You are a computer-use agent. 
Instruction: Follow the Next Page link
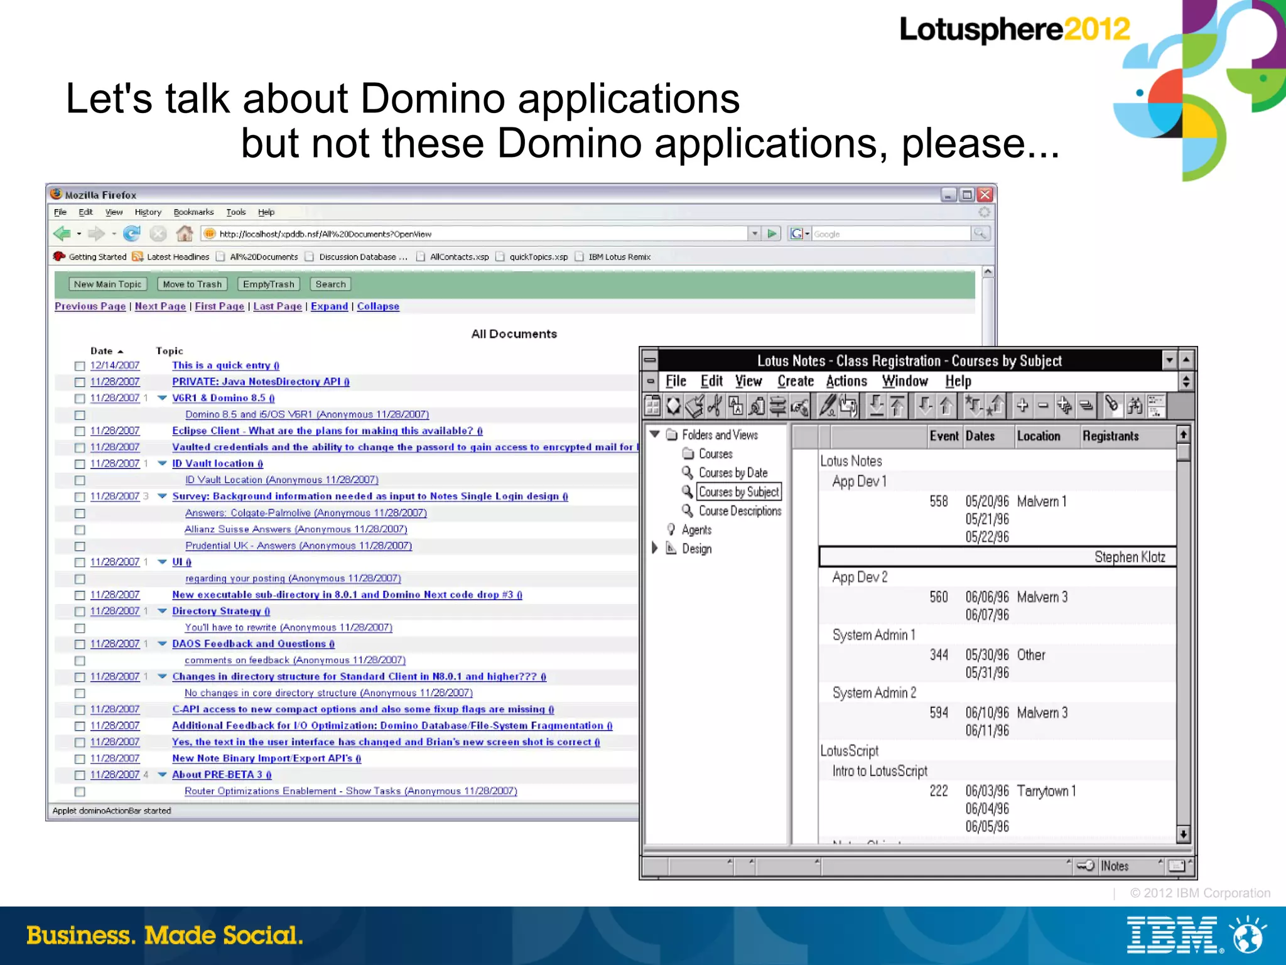pyautogui.click(x=160, y=306)
